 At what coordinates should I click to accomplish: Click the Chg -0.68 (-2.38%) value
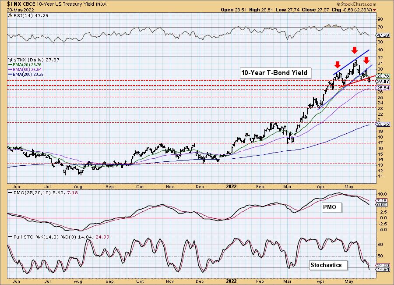coord(352,10)
